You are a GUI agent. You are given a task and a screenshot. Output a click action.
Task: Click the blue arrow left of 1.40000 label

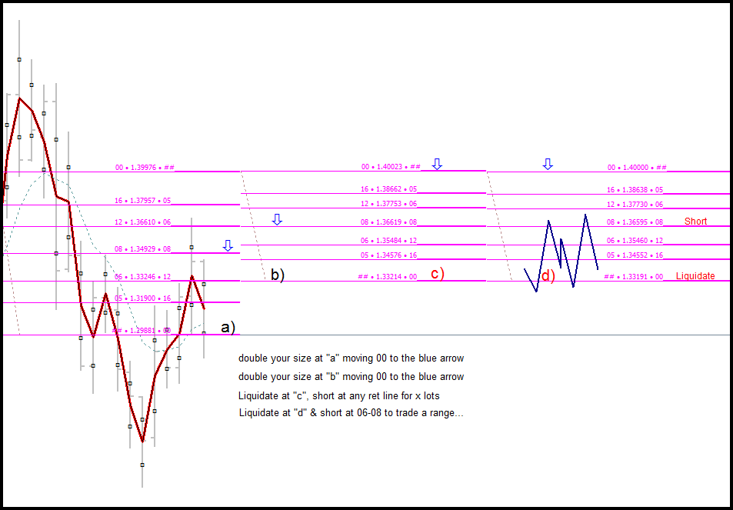click(x=548, y=164)
